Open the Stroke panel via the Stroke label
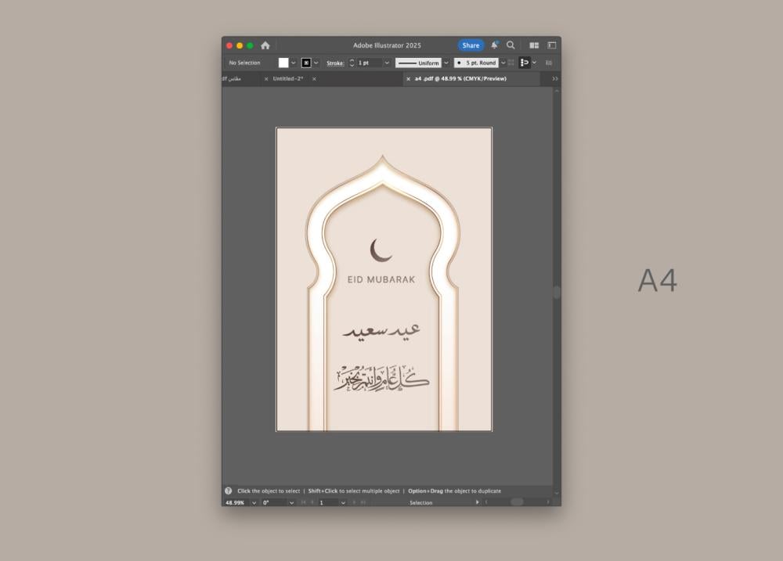783x561 pixels. [335, 63]
